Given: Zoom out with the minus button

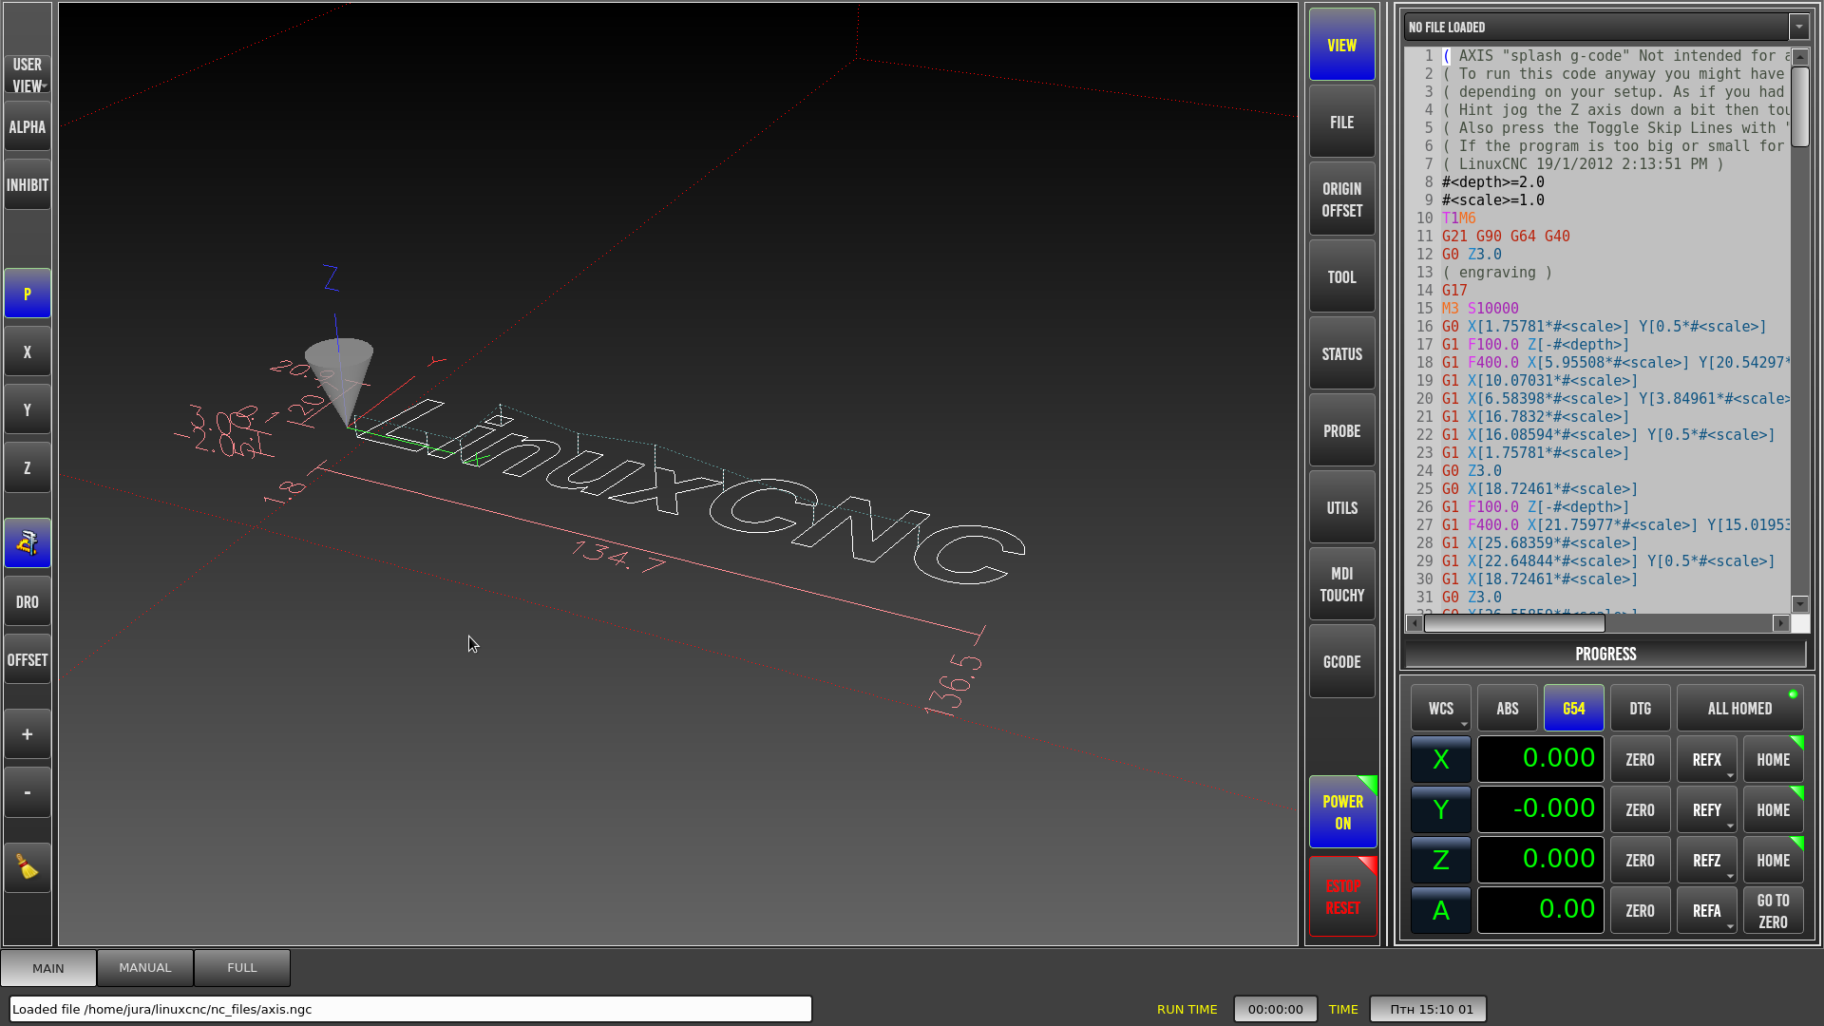Looking at the screenshot, I should (x=28, y=792).
